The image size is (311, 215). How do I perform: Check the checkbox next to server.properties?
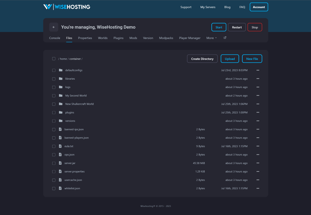[53, 171]
